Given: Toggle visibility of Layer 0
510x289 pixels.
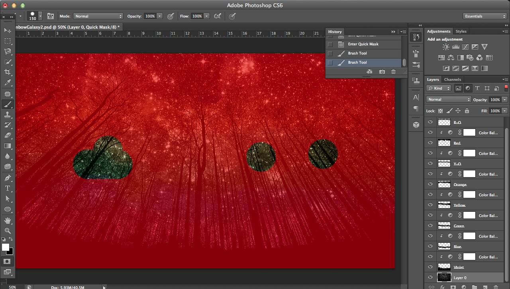Looking at the screenshot, I should point(430,277).
